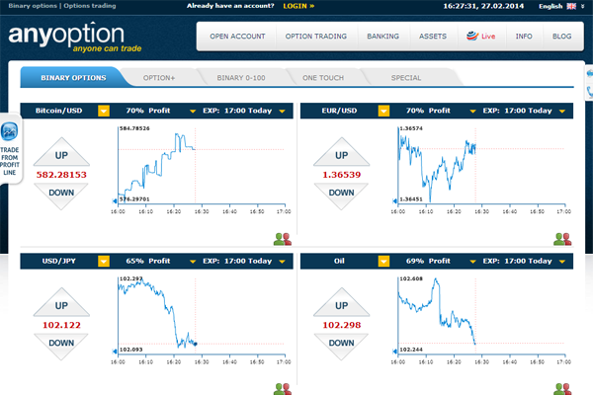Click the phone icon on right edge
Screen dimensions: 593x395
[590, 91]
